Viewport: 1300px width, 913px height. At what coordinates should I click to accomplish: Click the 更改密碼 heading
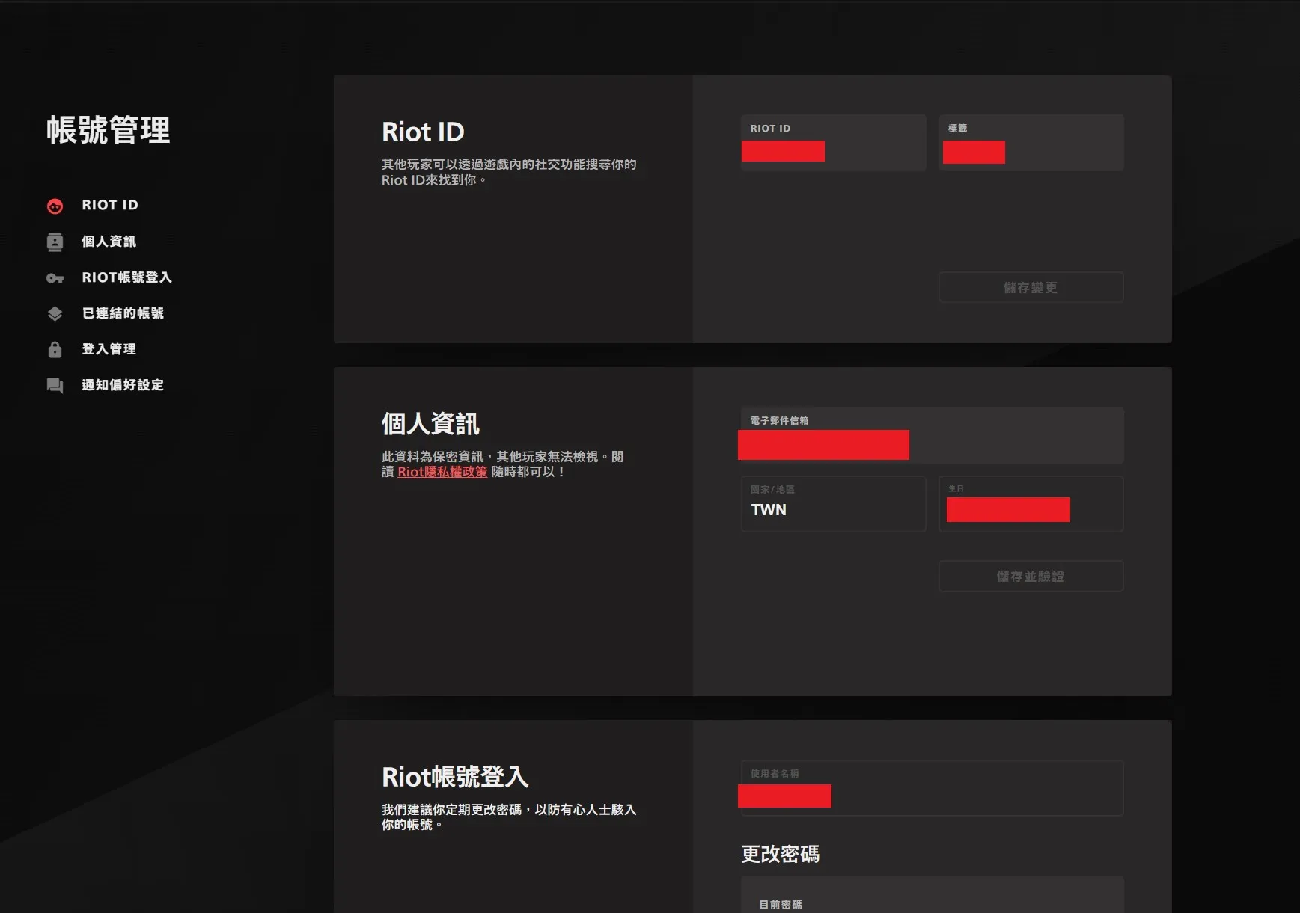coord(780,854)
